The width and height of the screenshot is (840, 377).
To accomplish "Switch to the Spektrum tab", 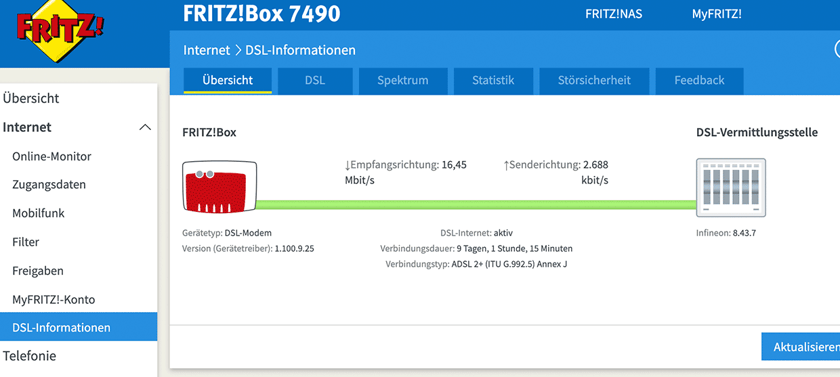I will coord(403,80).
